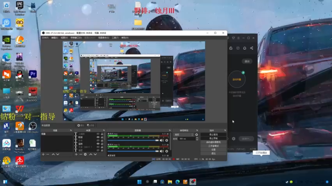Pop out the Sources dock panel
Viewport: 332px width, 186px height.
(x=104, y=130)
